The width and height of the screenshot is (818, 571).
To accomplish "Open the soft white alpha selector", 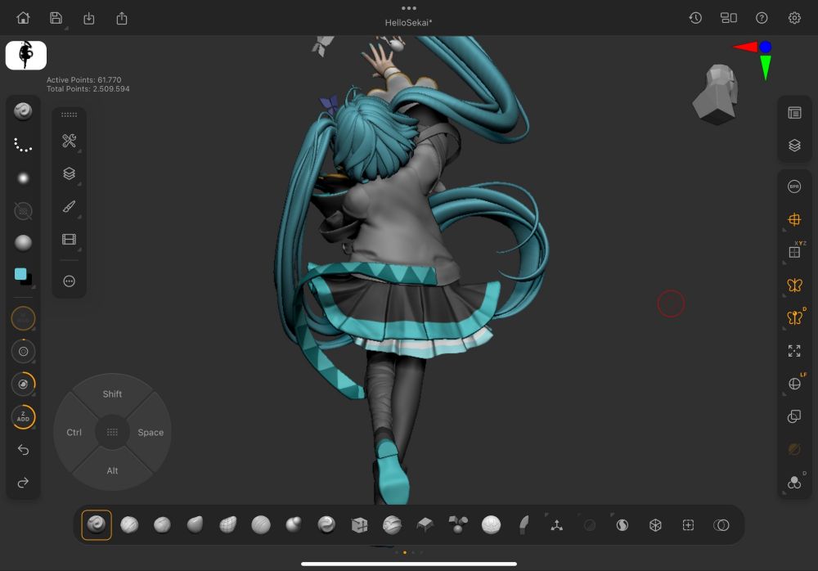I will (x=23, y=178).
